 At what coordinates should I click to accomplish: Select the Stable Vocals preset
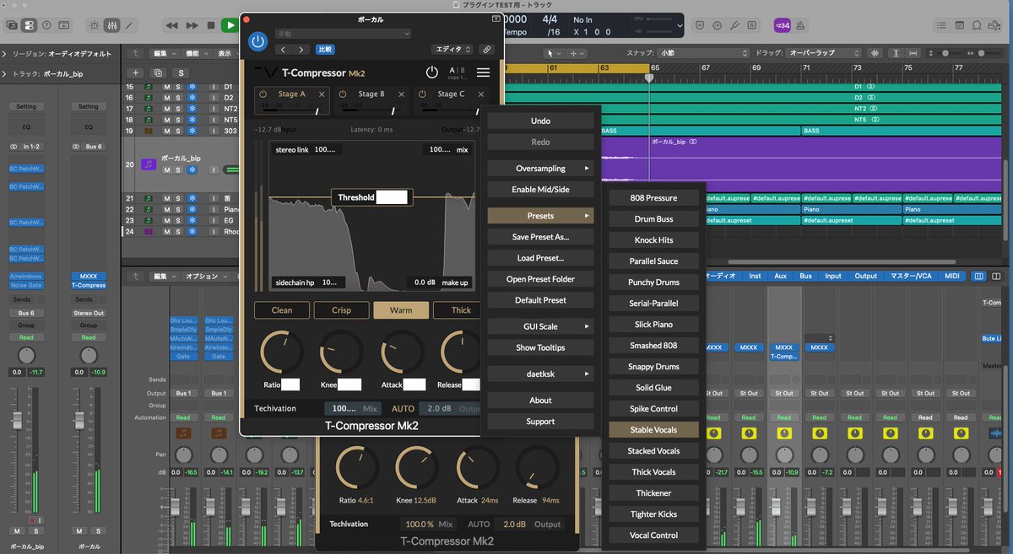coord(653,430)
